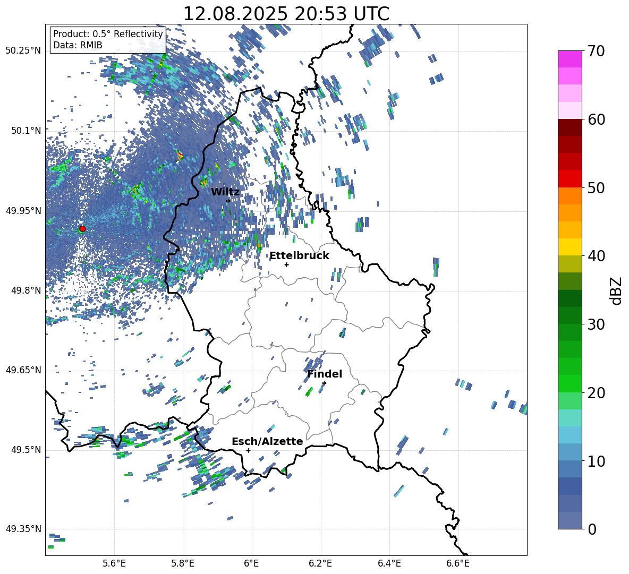Click the 5.8°E longitude tick label
The image size is (629, 574).
[183, 563]
